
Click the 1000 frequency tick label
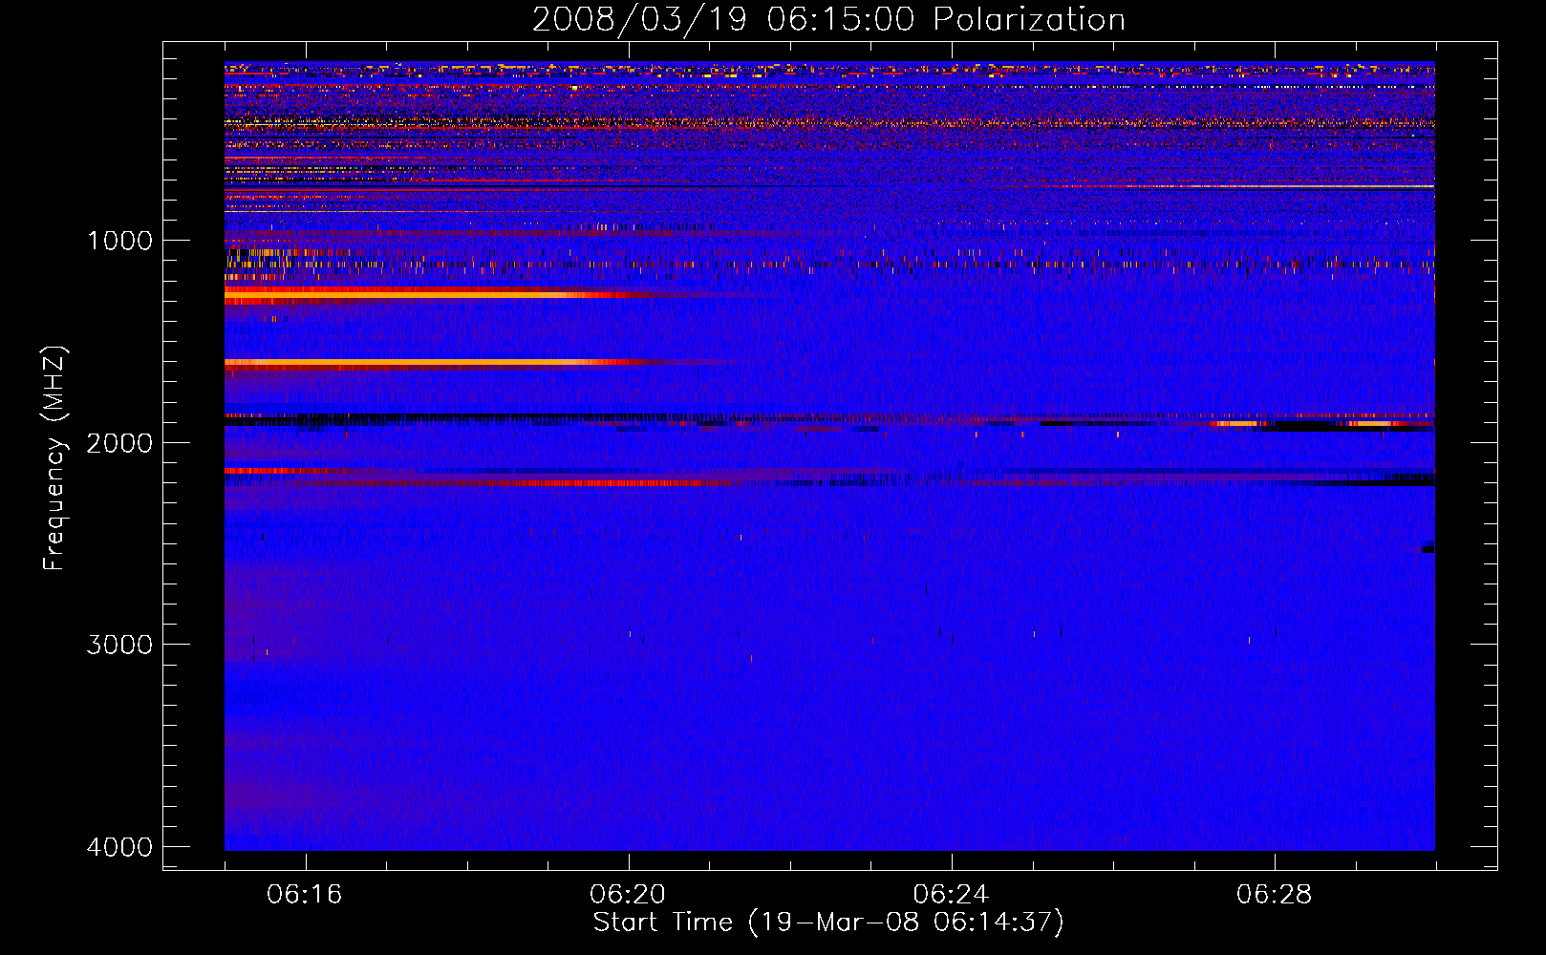click(x=119, y=240)
